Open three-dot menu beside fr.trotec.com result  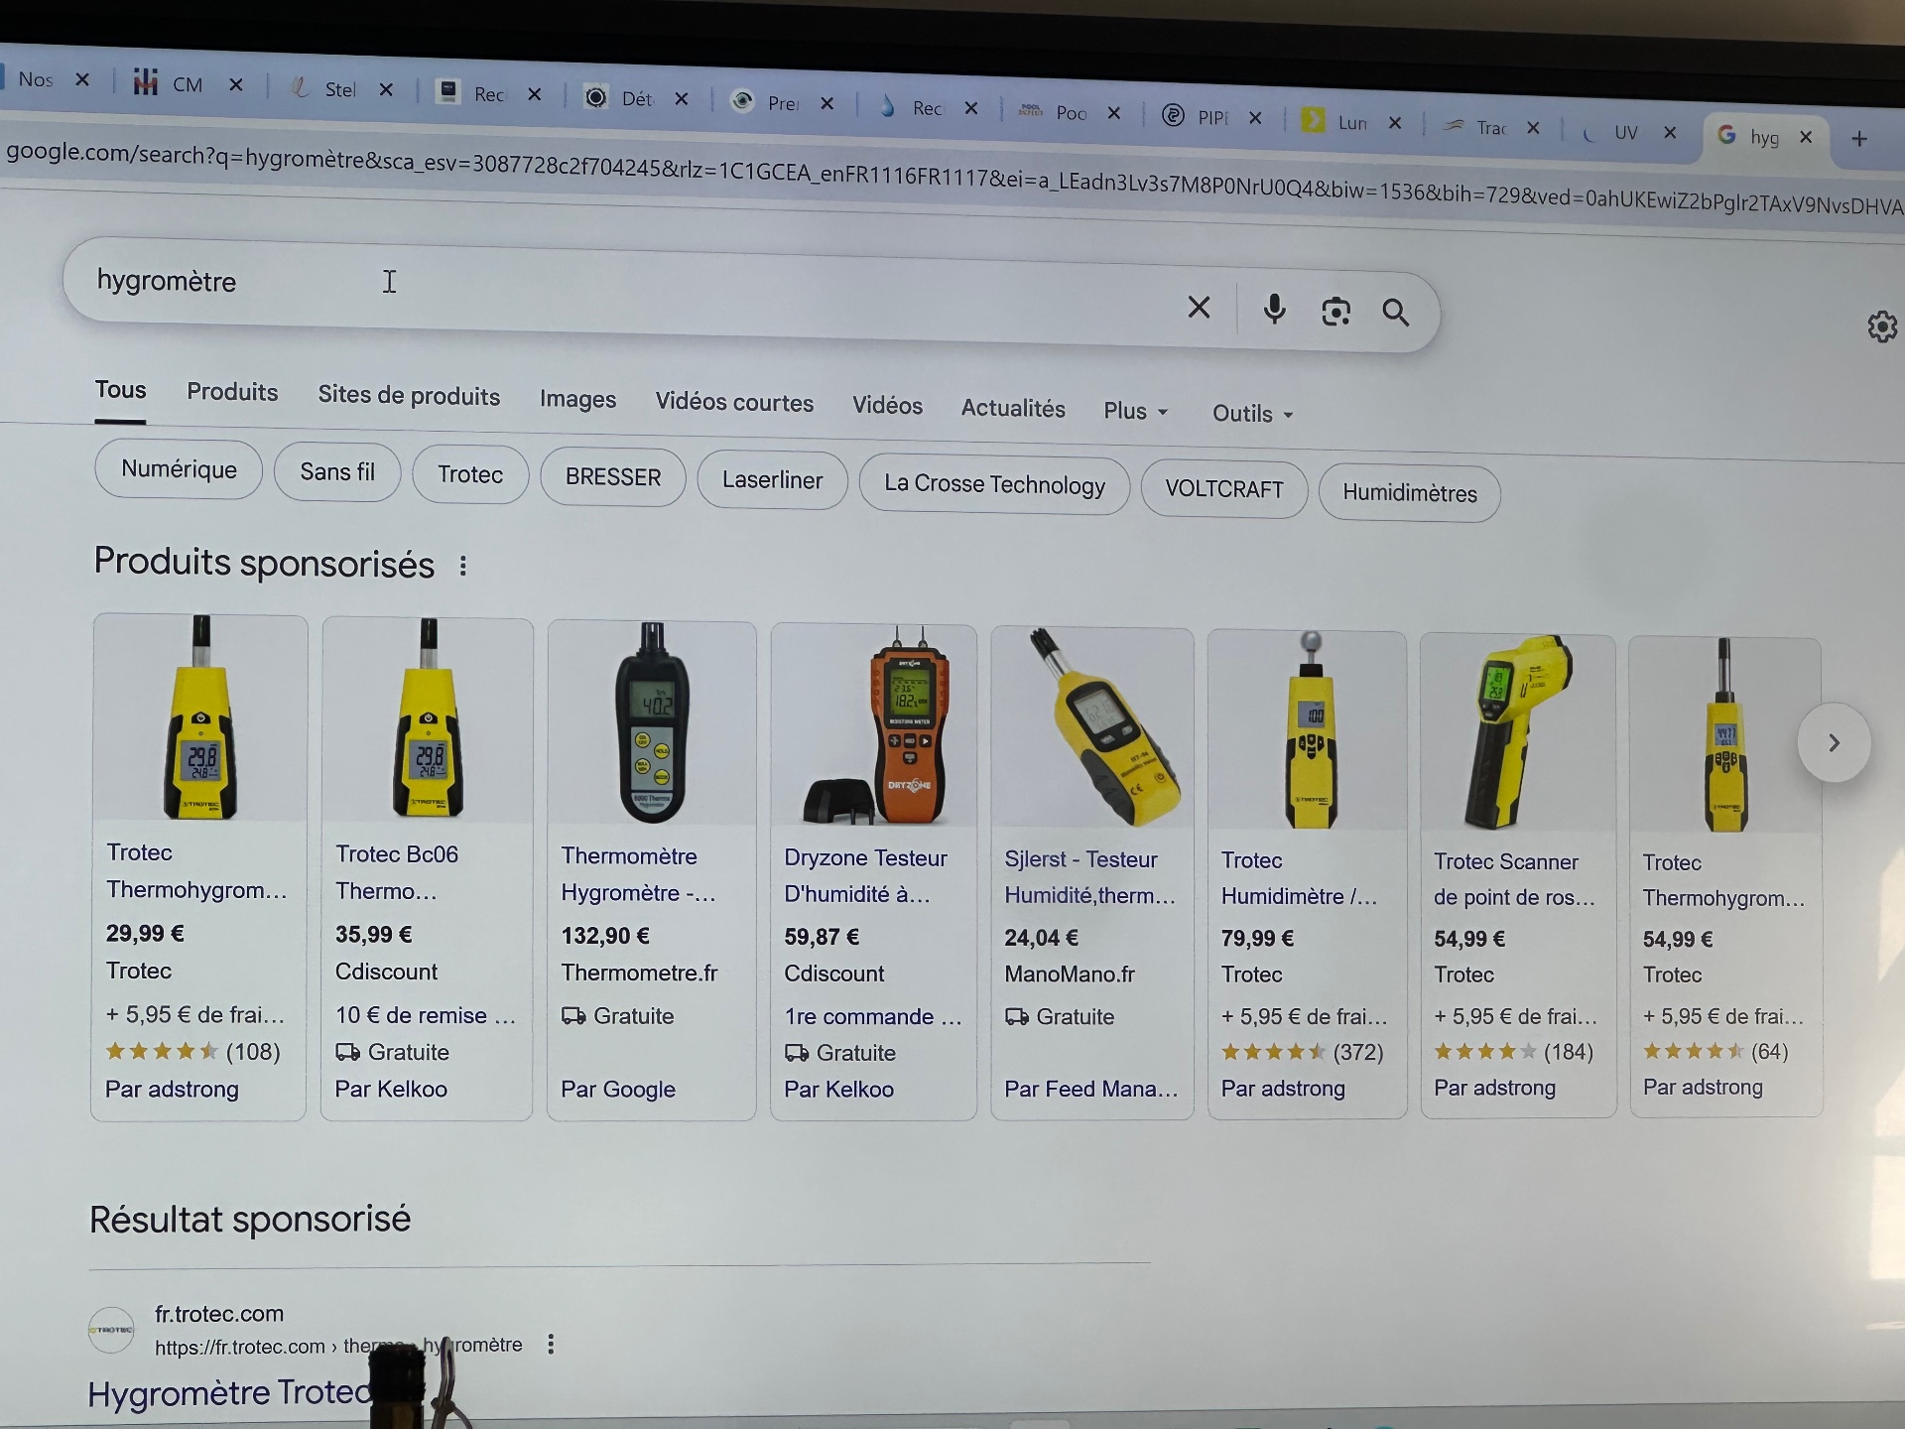[x=551, y=1344]
